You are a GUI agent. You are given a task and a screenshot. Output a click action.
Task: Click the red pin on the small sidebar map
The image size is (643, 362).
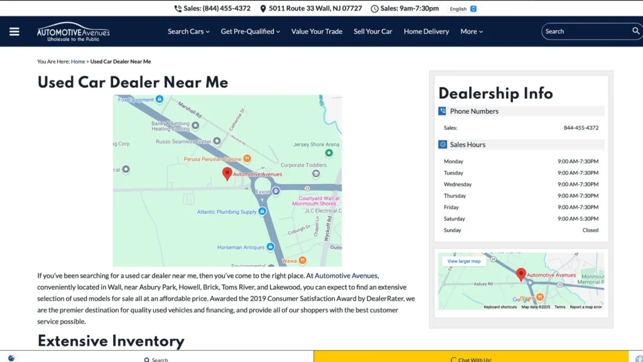click(x=521, y=275)
